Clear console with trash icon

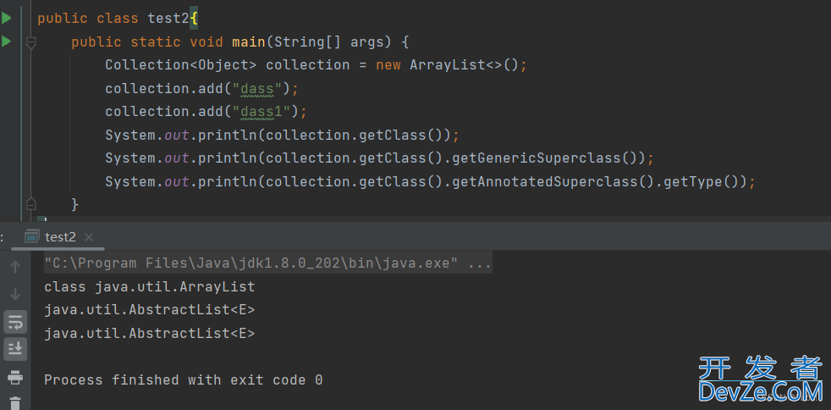pyautogui.click(x=15, y=402)
